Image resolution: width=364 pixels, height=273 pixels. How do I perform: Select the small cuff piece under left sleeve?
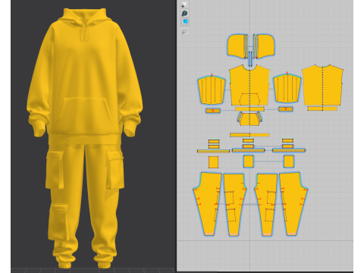pyautogui.click(x=213, y=111)
